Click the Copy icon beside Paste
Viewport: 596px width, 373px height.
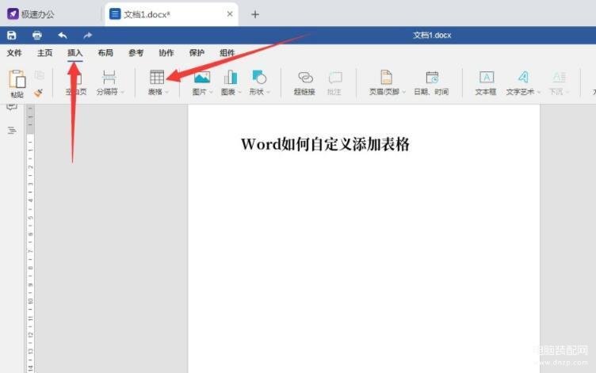coord(39,75)
